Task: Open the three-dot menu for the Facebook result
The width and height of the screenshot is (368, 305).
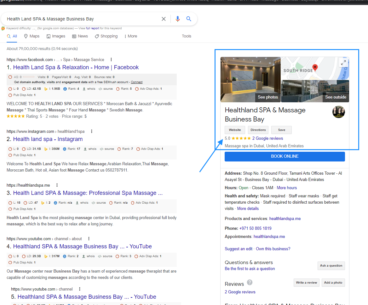Action: (x=111, y=59)
